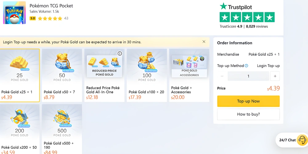Click the Pokémon TCG Pocket game icon
Image resolution: width=308 pixels, height=154 pixels.
14,13
